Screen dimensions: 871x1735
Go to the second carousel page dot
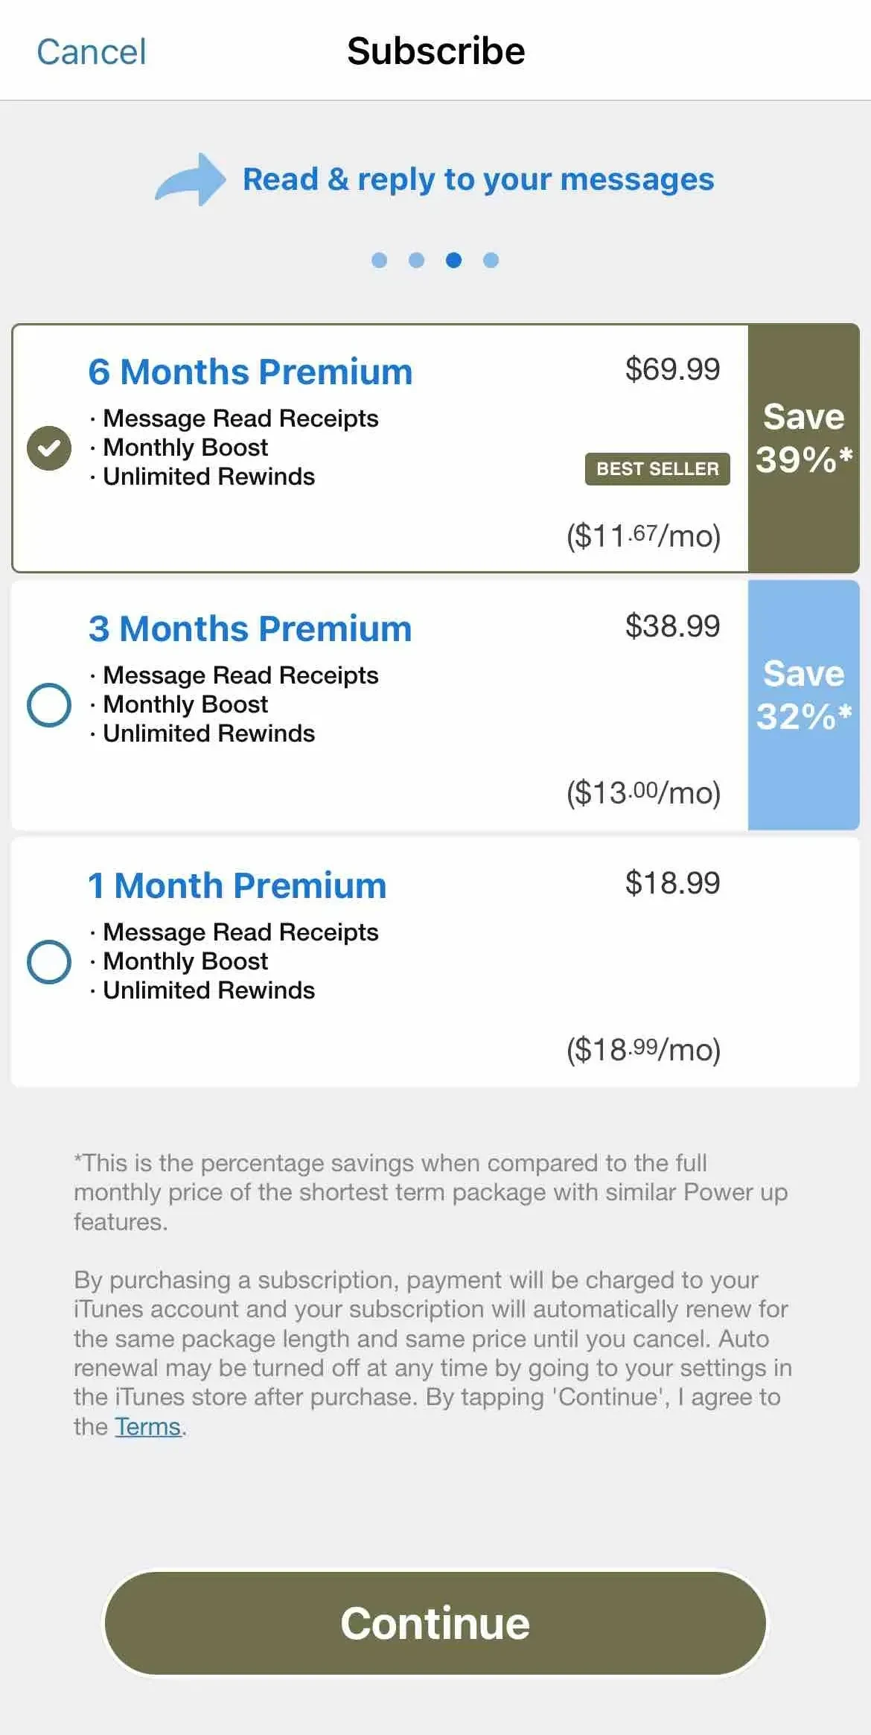pyautogui.click(x=416, y=260)
